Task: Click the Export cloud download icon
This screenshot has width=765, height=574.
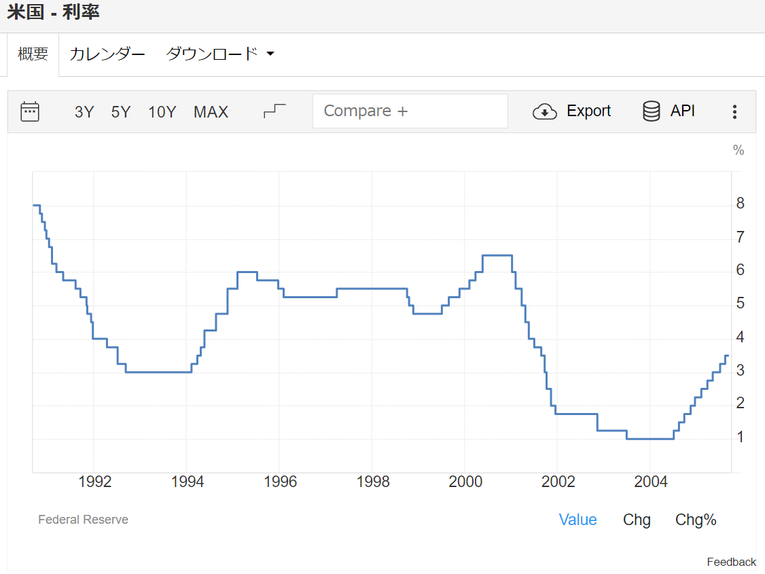Action: pyautogui.click(x=544, y=111)
